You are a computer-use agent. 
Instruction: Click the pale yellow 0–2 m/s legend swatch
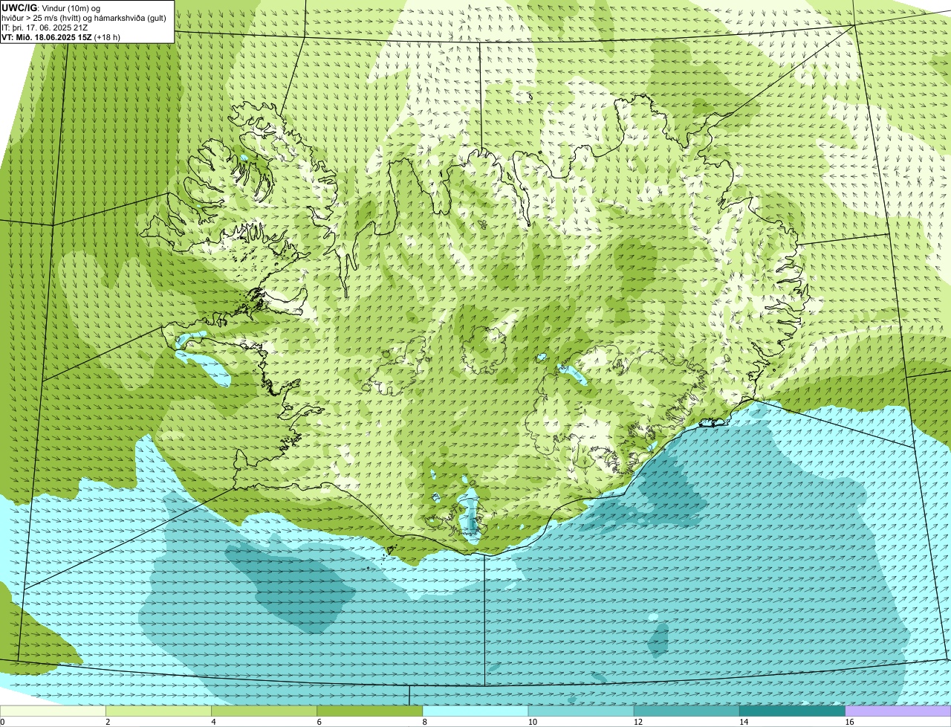point(53,711)
